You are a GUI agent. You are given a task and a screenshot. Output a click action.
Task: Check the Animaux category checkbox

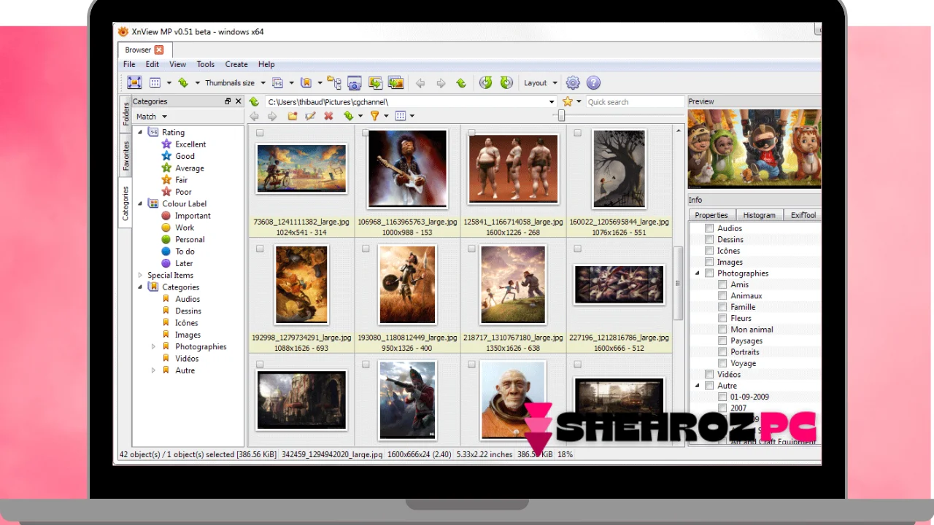[722, 296]
